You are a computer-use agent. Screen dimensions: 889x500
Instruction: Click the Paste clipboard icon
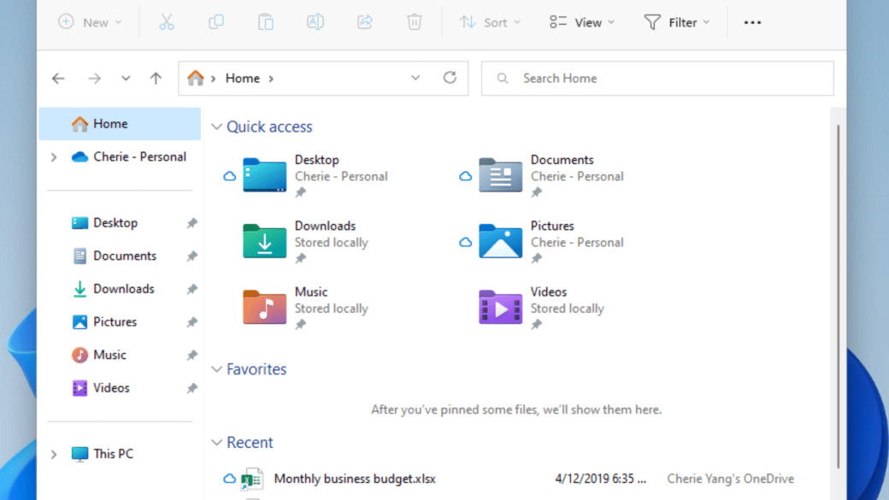coord(265,22)
